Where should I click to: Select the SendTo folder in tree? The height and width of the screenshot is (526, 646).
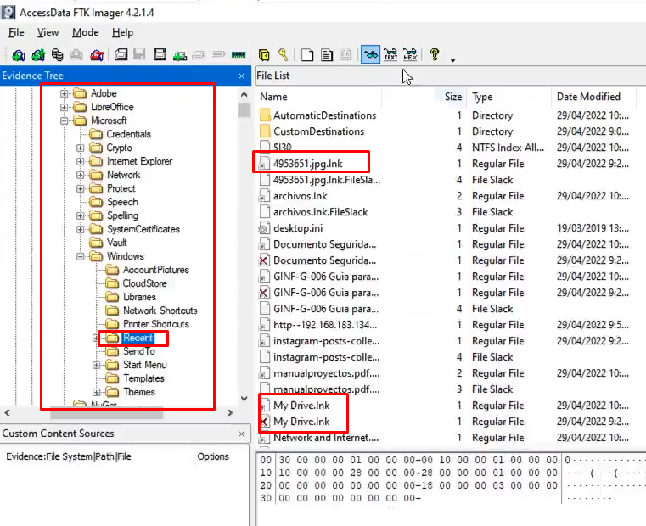pos(139,352)
